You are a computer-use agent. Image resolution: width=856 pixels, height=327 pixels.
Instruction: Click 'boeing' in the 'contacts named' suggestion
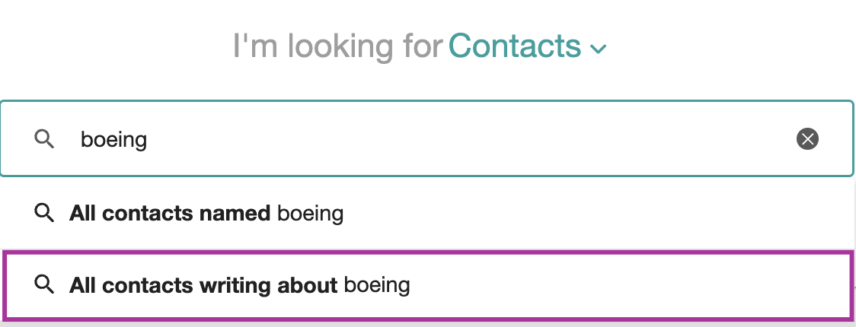(x=311, y=214)
